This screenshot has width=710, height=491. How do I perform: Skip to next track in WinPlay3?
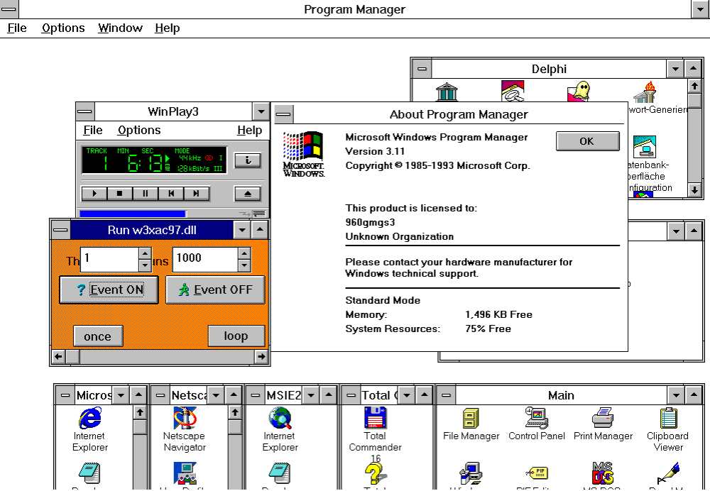(196, 194)
